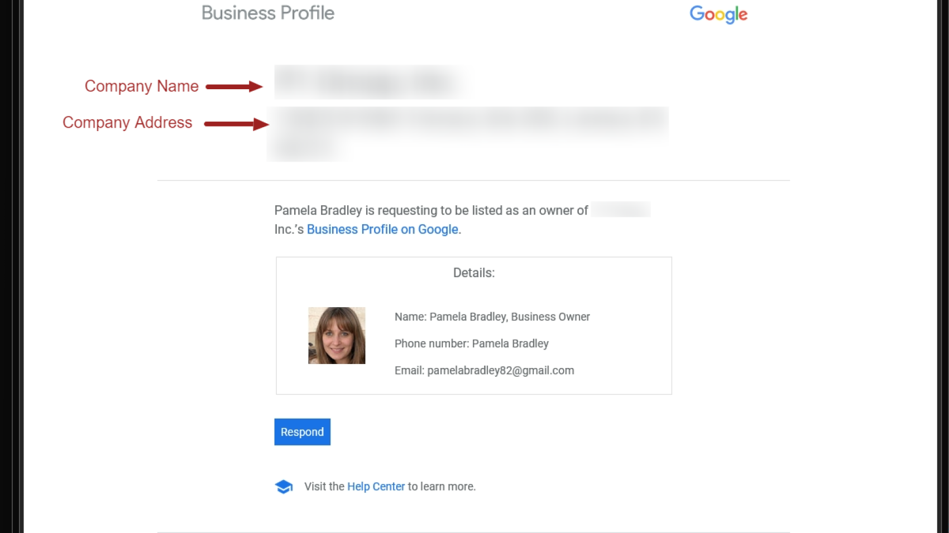Select Pamela Bradley's profile photo

tap(337, 335)
